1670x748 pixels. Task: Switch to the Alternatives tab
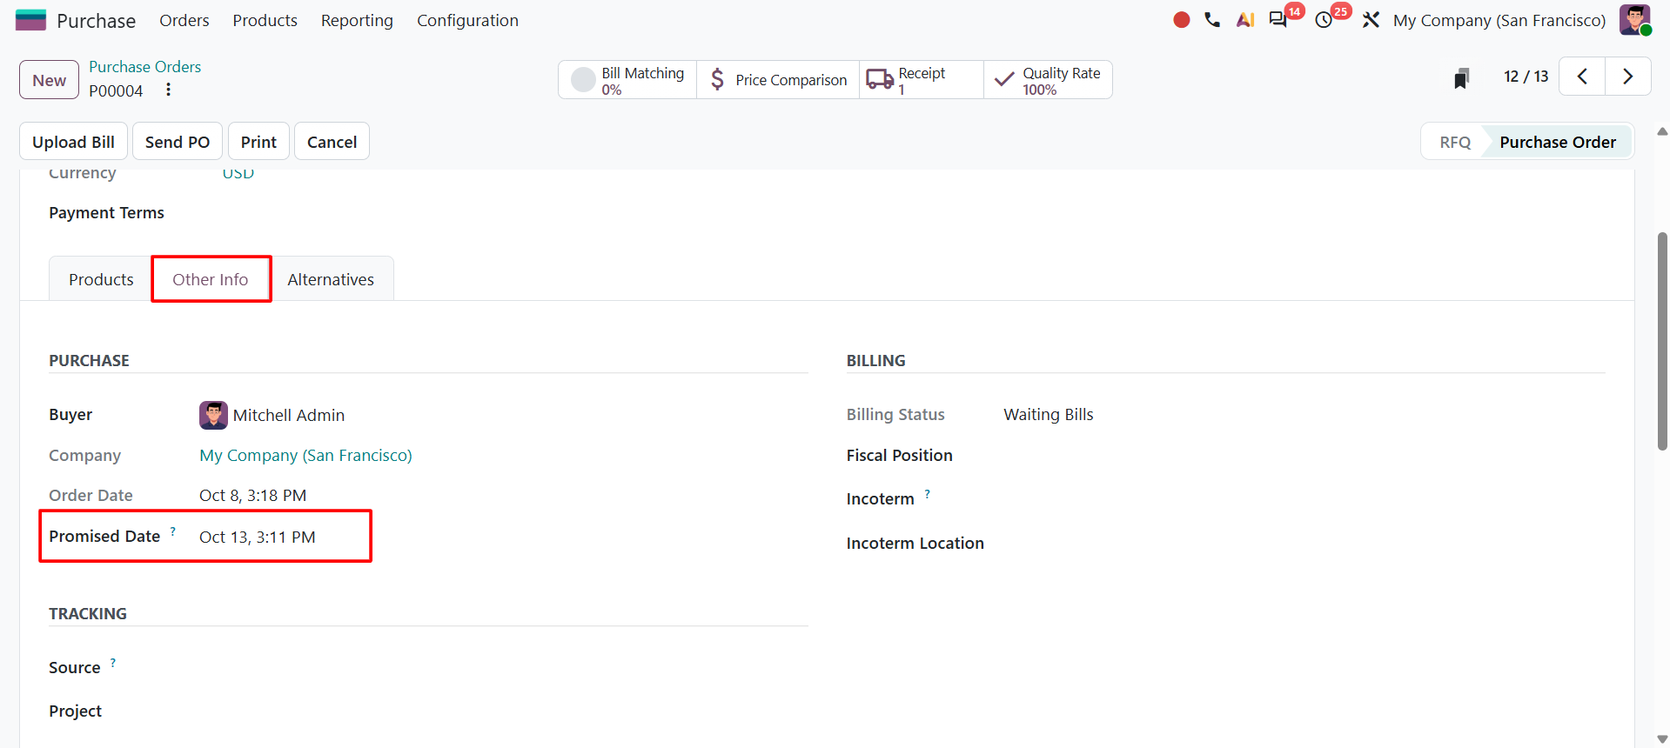coord(331,279)
